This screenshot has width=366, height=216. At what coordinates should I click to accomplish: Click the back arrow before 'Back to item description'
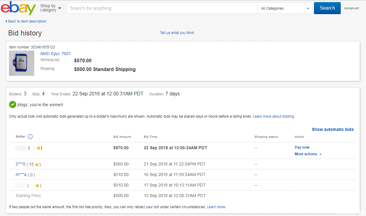tap(6, 21)
